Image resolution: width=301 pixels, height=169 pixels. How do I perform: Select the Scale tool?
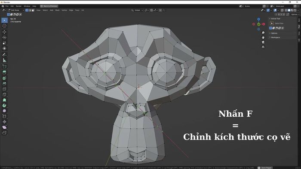4,43
